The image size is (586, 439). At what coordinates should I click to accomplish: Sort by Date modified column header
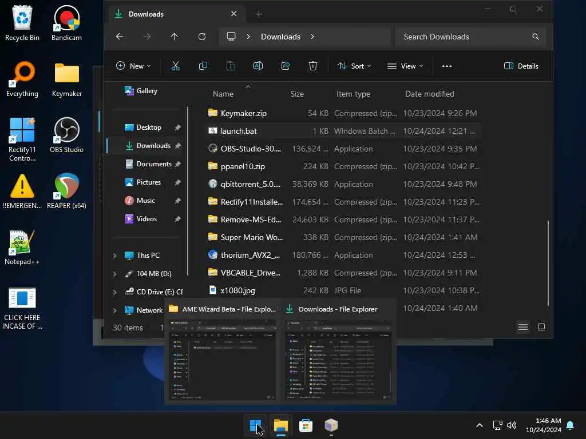429,94
